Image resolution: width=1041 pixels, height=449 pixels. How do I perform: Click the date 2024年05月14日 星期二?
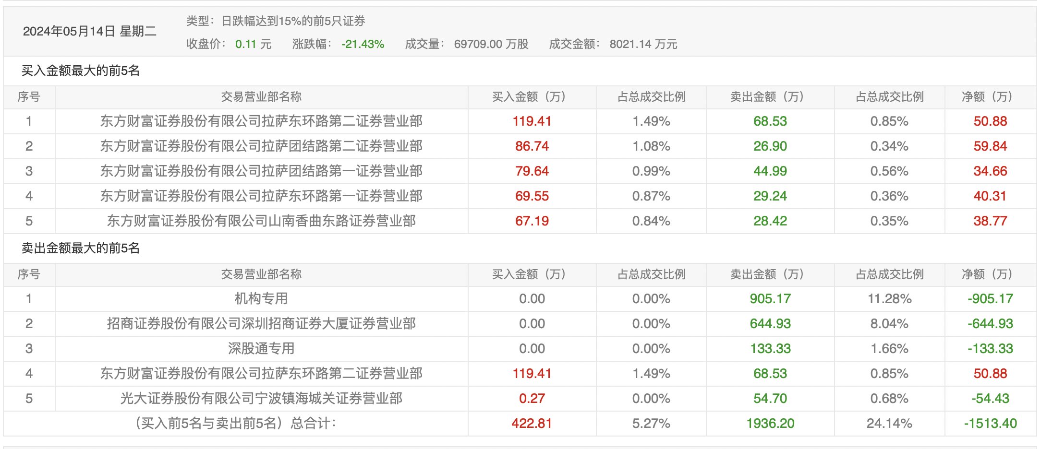[90, 32]
